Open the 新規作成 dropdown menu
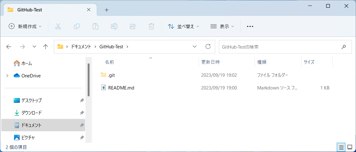The image size is (356, 152). tap(25, 26)
